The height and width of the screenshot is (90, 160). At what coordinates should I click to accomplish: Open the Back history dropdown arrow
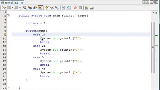[x=13, y=8]
